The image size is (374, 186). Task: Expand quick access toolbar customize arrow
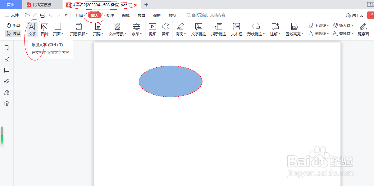[x=66, y=15]
